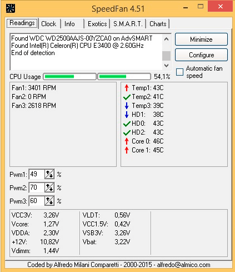
Task: Click the +12V 10,82V reading
Action: (35, 242)
